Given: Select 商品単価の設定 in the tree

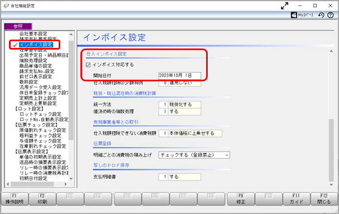Looking at the screenshot, I should tap(35, 66).
